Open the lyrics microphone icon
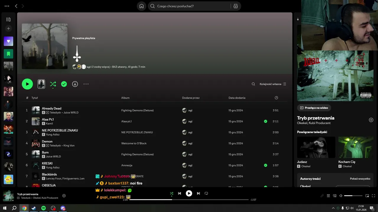Image resolution: width=378 pixels, height=212 pixels. pos(322,196)
